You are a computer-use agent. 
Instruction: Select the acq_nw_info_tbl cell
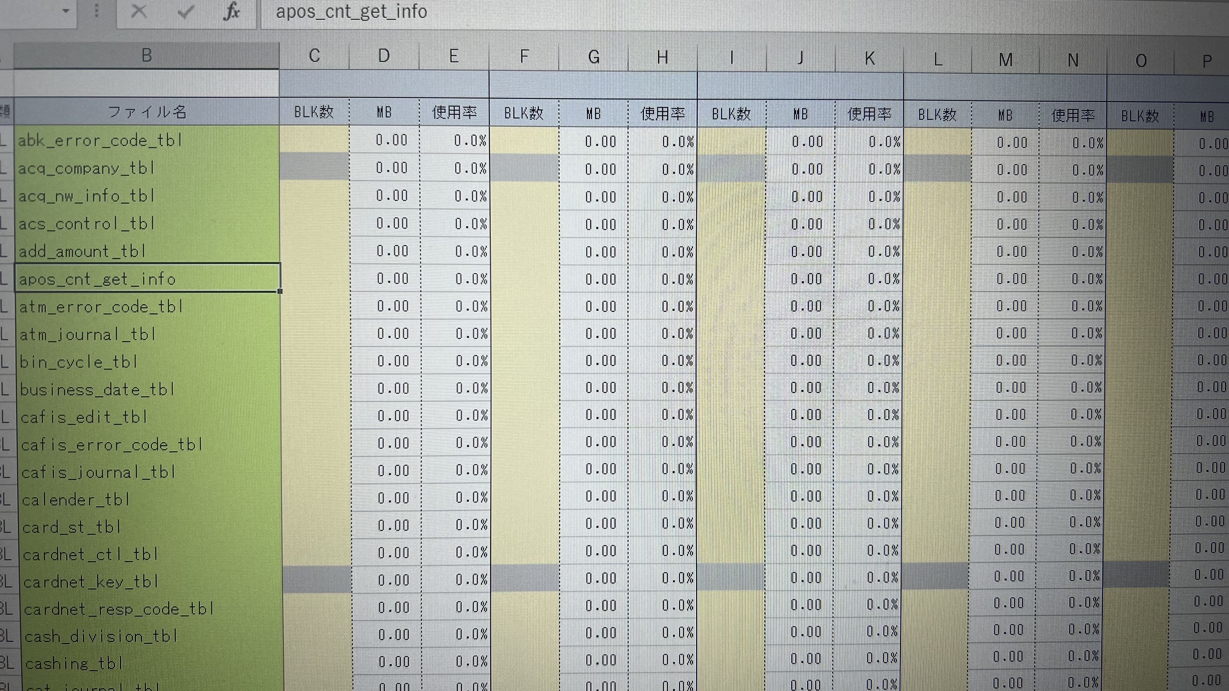click(147, 196)
